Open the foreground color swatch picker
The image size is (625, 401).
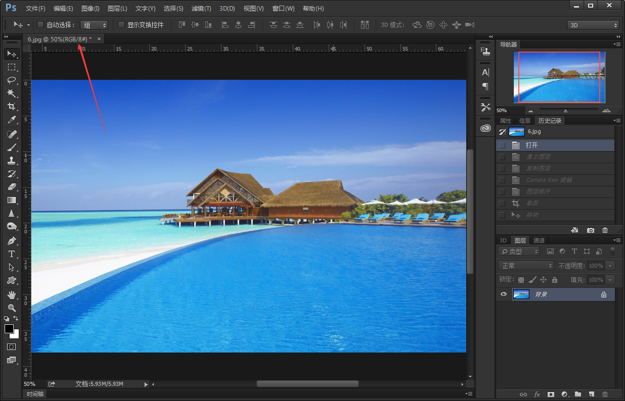pos(9,329)
